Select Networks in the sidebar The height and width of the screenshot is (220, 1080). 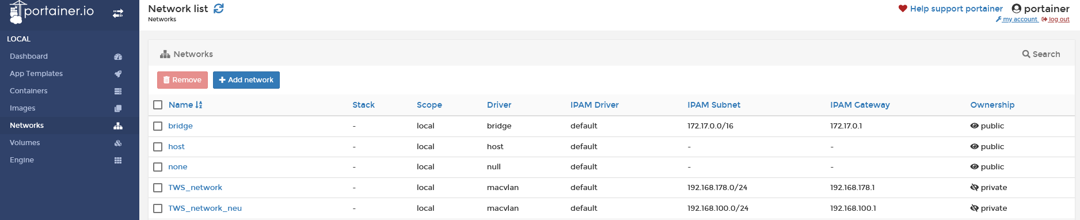pos(70,126)
